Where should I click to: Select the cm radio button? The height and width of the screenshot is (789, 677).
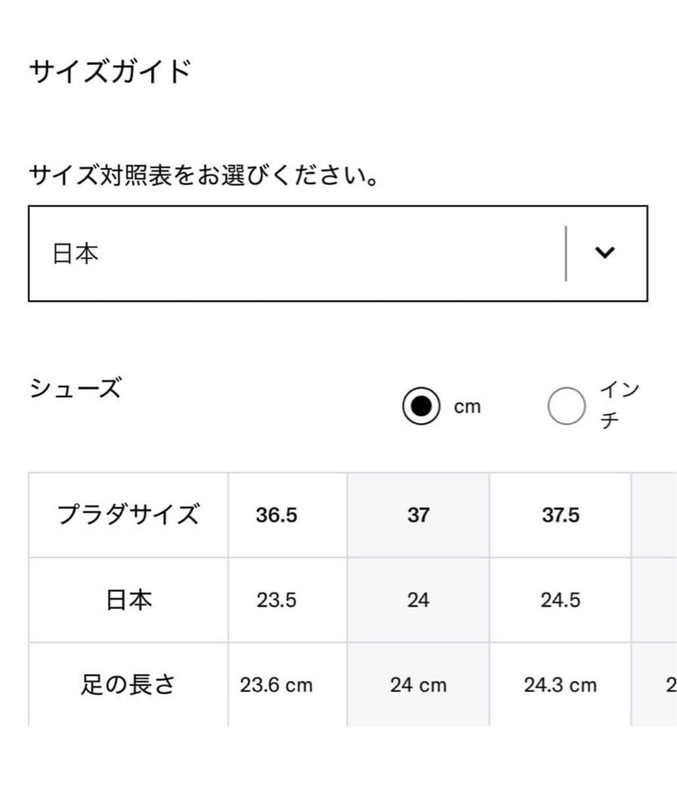click(x=421, y=406)
